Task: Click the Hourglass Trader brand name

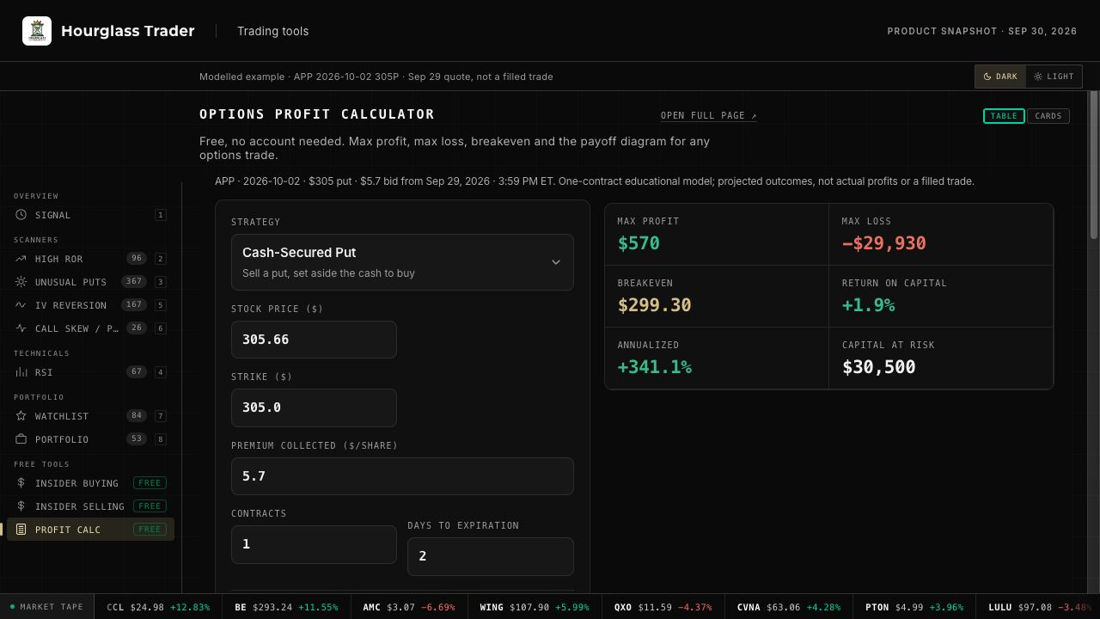Action: point(128,31)
